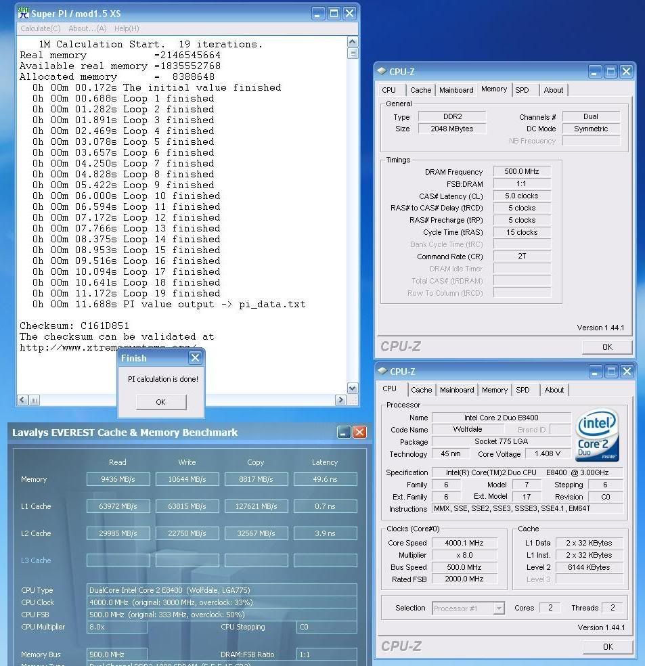The height and width of the screenshot is (666, 645).
Task: Select CPU tab in lower CPU-Z window
Action: tap(389, 388)
